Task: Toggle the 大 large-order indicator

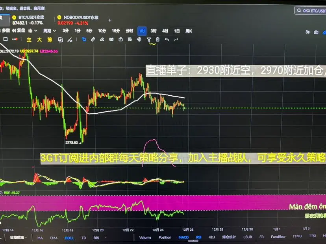Action: (39, 40)
